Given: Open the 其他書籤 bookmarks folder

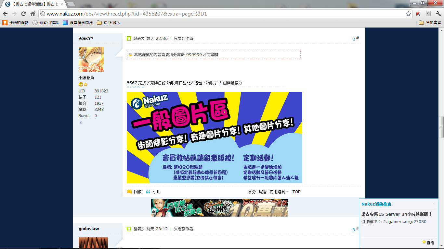Looking at the screenshot, I should [430, 23].
